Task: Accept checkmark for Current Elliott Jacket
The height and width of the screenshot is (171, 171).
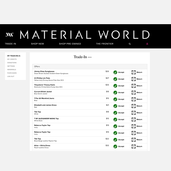Action: click(115, 92)
